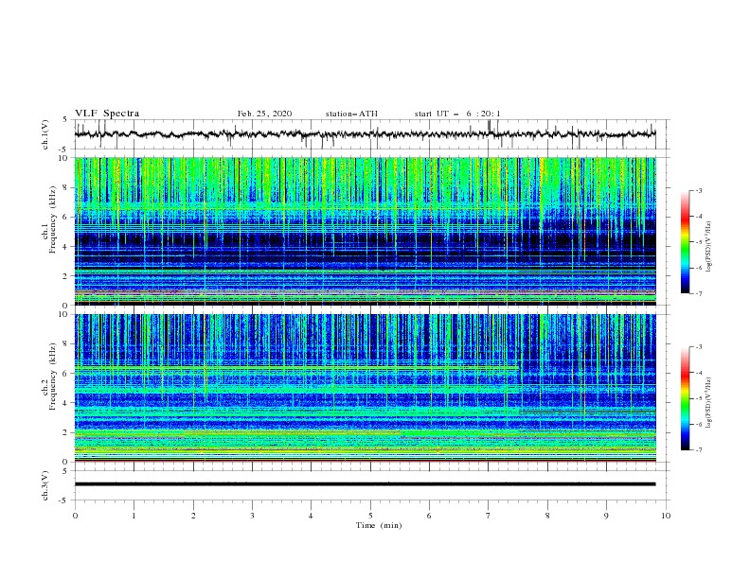The image size is (750, 579).
Task: Select the "Feb. 25, 2020" date label
Action: (264, 114)
